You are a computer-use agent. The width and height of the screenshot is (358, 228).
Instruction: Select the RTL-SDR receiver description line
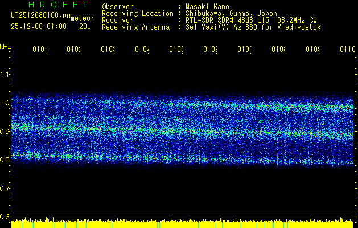coord(251,20)
